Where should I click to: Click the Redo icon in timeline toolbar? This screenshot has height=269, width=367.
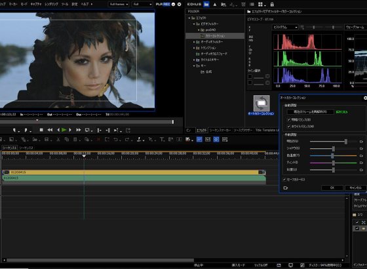pyautogui.click(x=127, y=139)
